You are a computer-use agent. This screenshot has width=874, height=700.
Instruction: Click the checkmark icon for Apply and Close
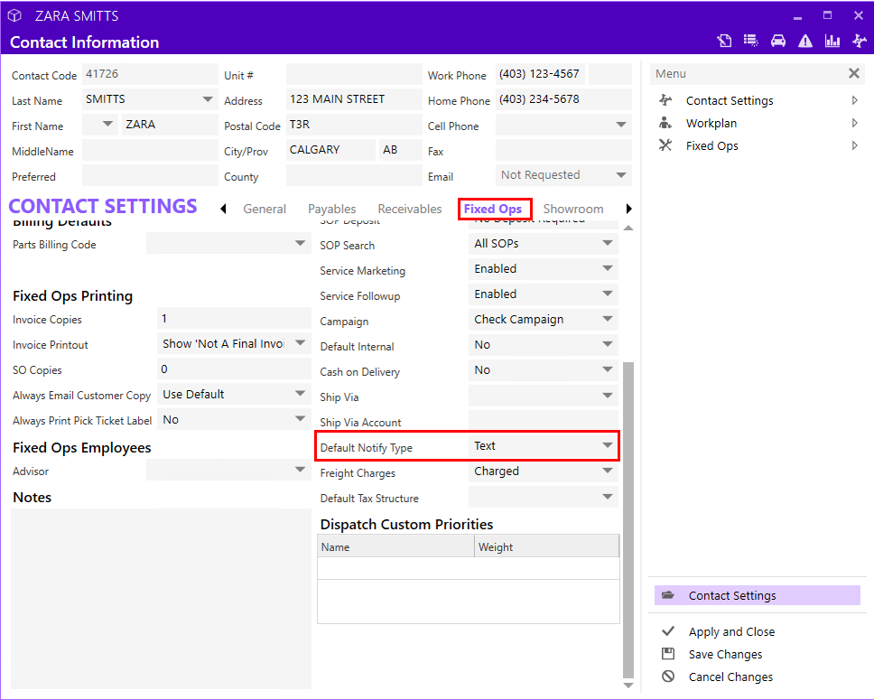(668, 631)
